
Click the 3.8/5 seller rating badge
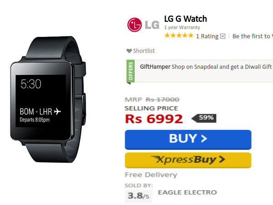(x=138, y=196)
